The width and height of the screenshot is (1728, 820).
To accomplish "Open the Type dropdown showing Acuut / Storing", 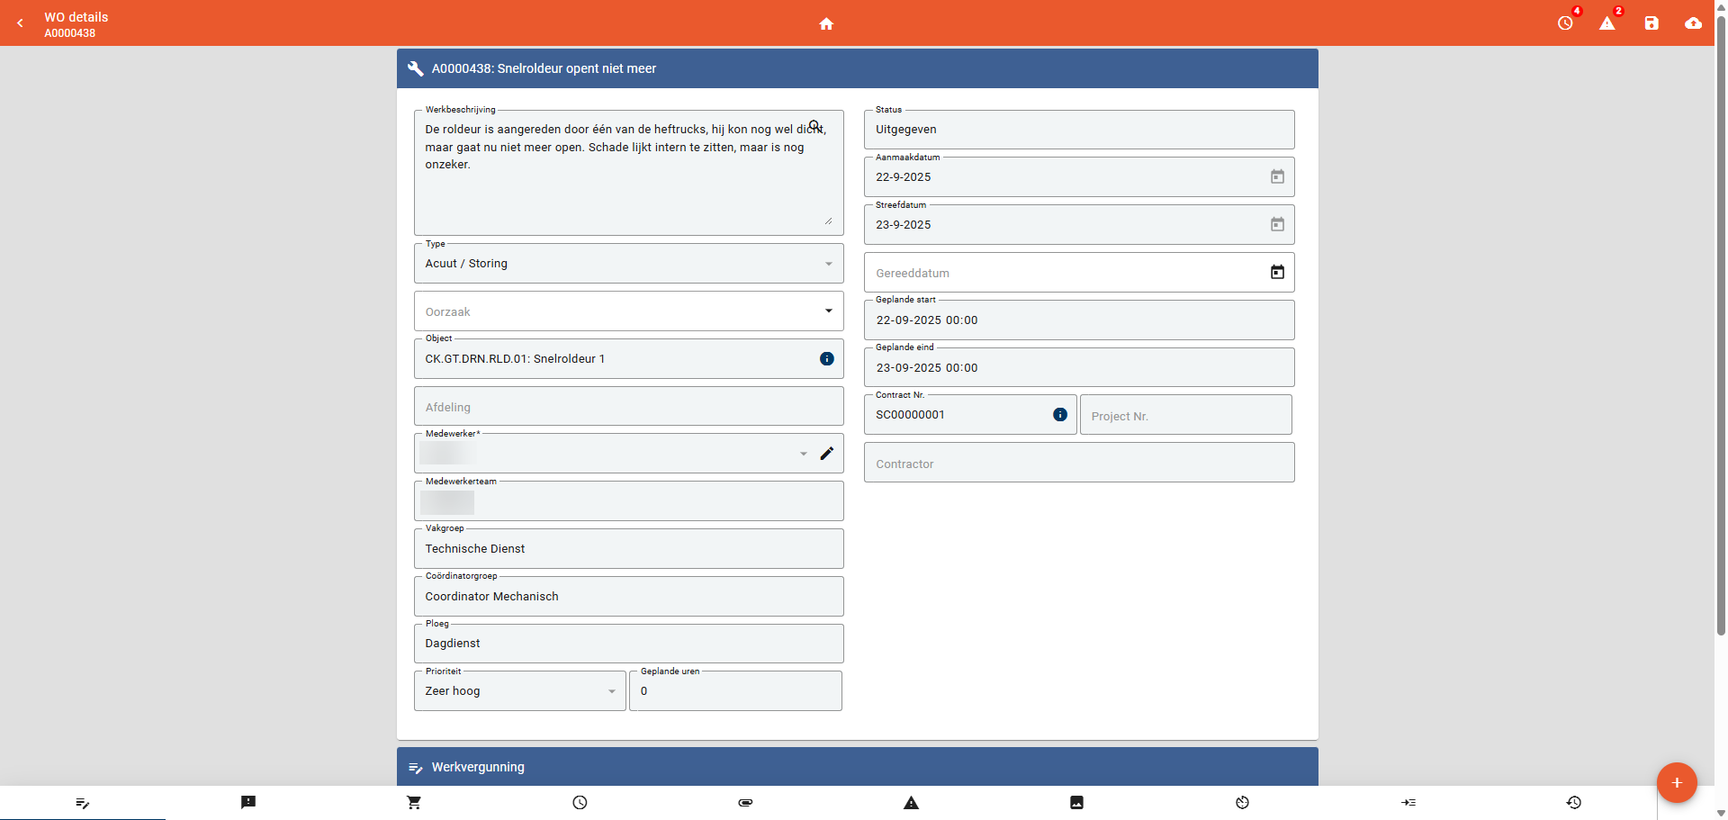I will 828,264.
